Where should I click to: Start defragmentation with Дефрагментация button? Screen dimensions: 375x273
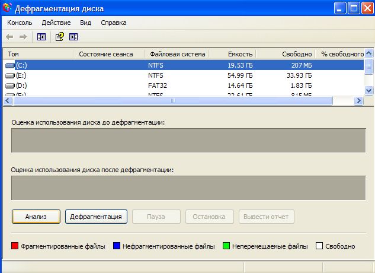[x=96, y=217]
